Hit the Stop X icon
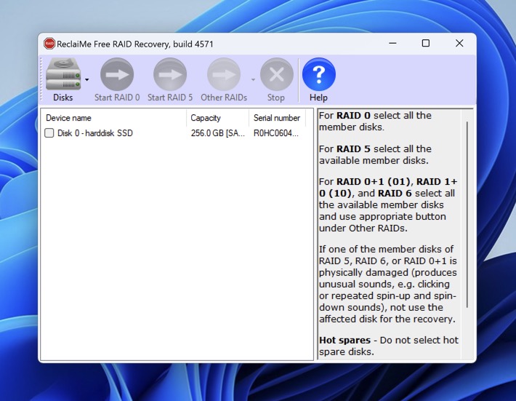 276,75
